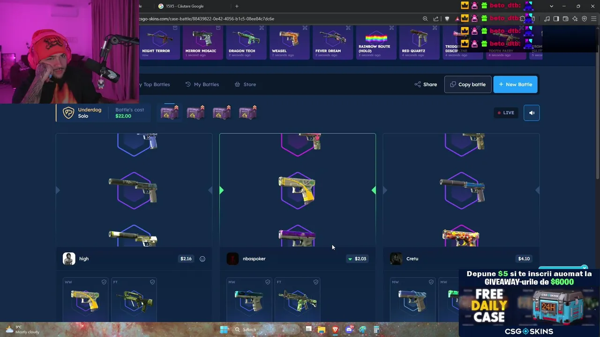Viewport: 600px width, 337px height.
Task: Open the Share battle option
Action: (426, 84)
